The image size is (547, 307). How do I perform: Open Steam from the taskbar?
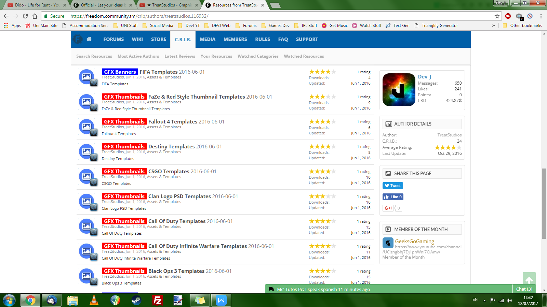[x=136, y=300]
